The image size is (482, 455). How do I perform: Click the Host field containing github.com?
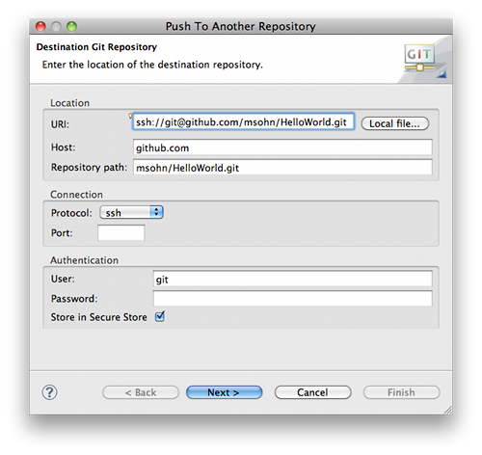pos(282,147)
